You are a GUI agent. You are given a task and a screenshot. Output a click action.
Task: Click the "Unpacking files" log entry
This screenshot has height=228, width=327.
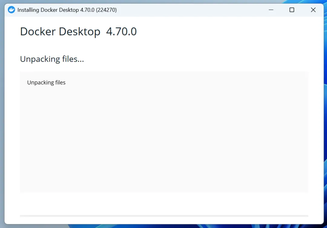(x=46, y=83)
